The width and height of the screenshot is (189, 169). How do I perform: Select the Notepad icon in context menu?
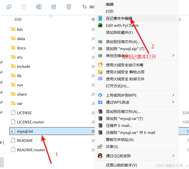click(x=100, y=18)
